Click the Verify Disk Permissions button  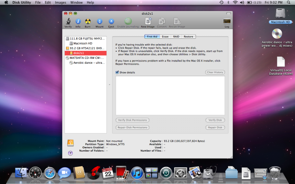click(132, 120)
